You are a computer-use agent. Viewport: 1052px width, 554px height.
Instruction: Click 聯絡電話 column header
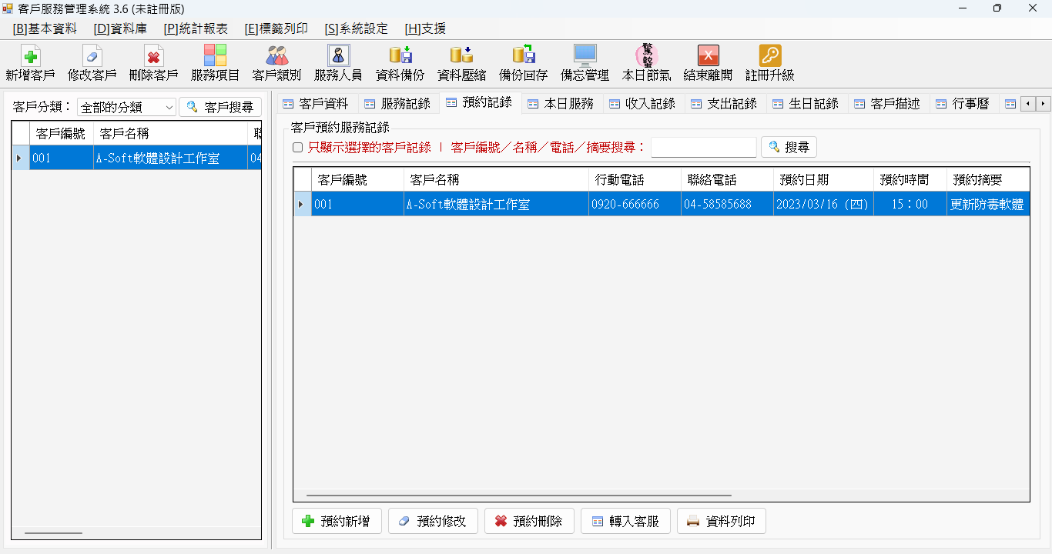pos(727,180)
